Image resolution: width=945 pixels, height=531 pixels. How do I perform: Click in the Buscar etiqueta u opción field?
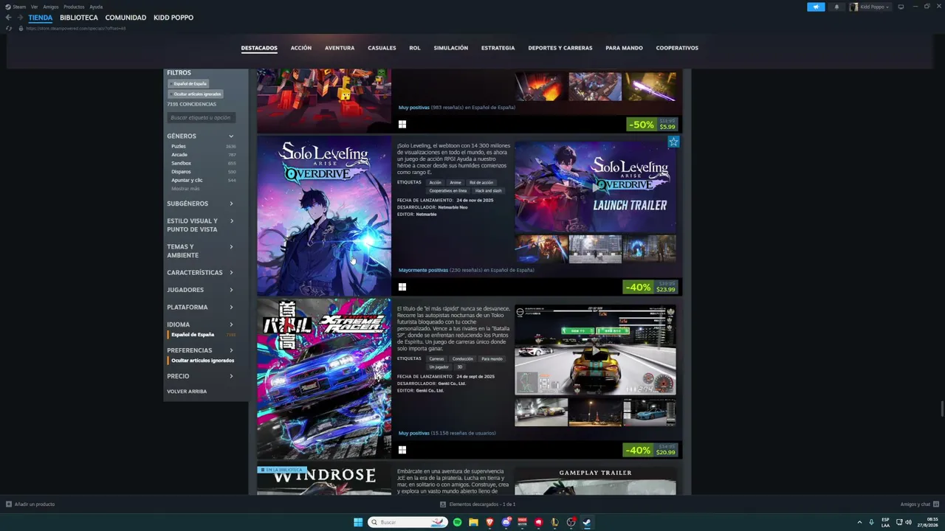(201, 118)
